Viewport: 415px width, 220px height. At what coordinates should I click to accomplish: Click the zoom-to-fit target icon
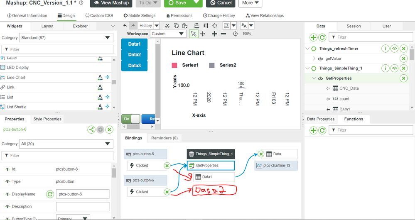tap(235, 34)
